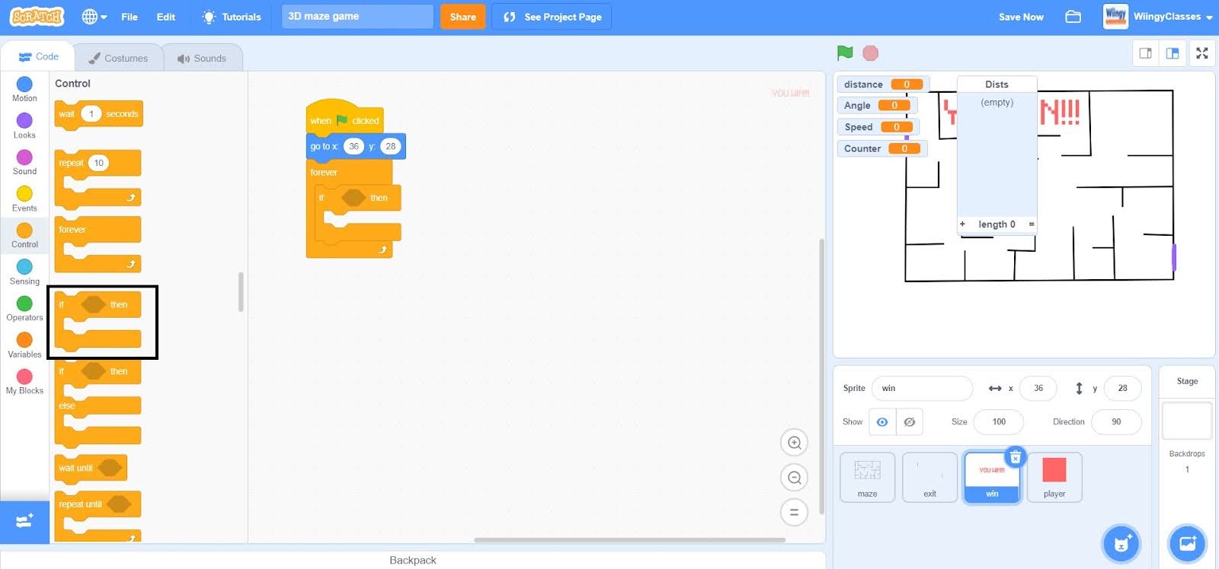Open the WiingyClasses account dropdown
The height and width of the screenshot is (569, 1219).
click(x=1158, y=17)
